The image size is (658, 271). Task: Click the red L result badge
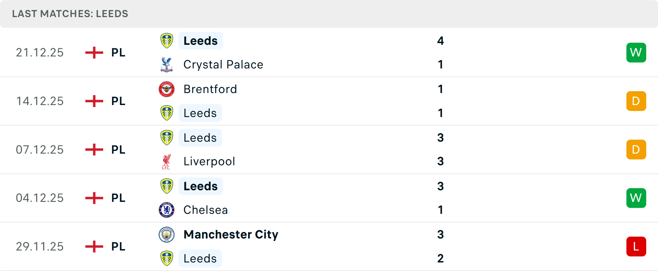pos(636,246)
